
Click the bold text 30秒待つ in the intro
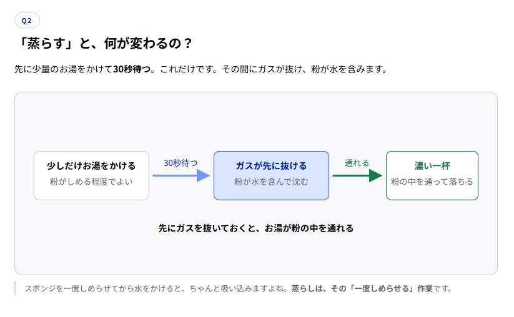tap(132, 69)
